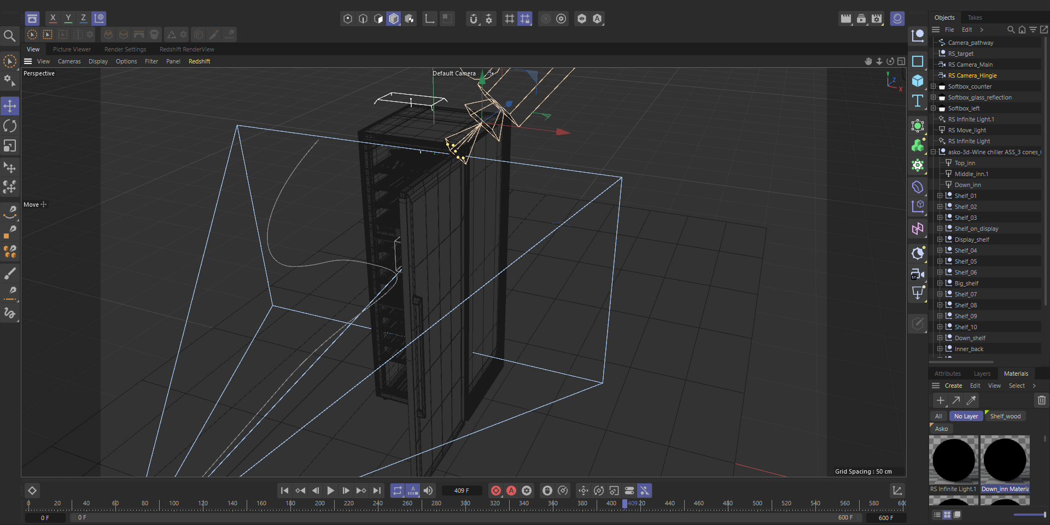Screen dimensions: 1050x525
Task: Switch to the Render Settings tab
Action: click(x=125, y=49)
